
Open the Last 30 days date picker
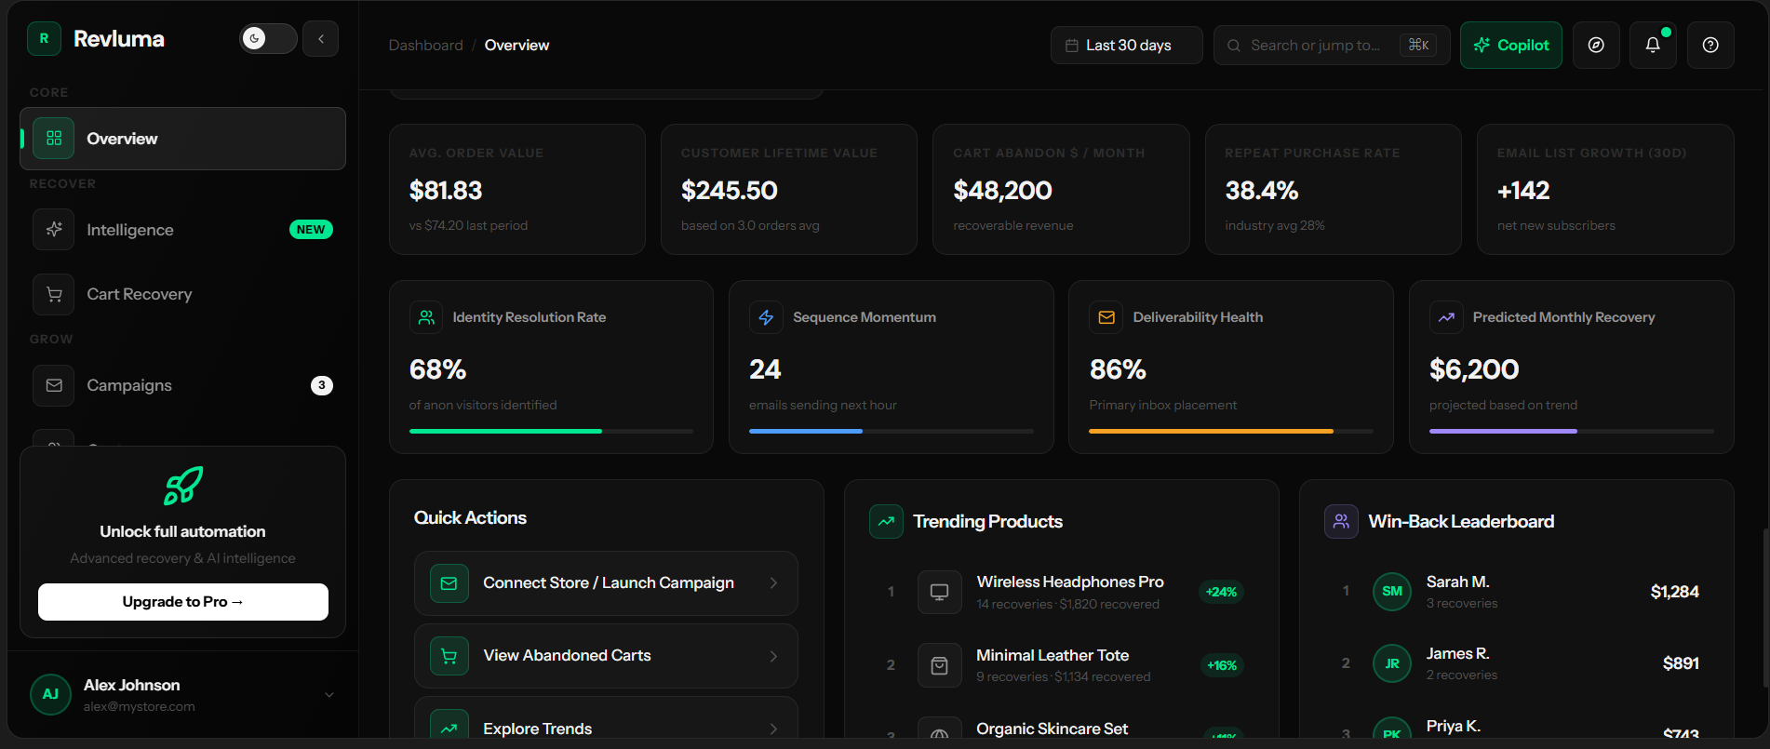1126,46
